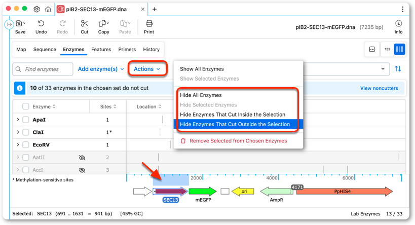Screen dimensions: 415x225
Task: Open the Add enzyme(s) dropdown
Action: click(x=101, y=69)
